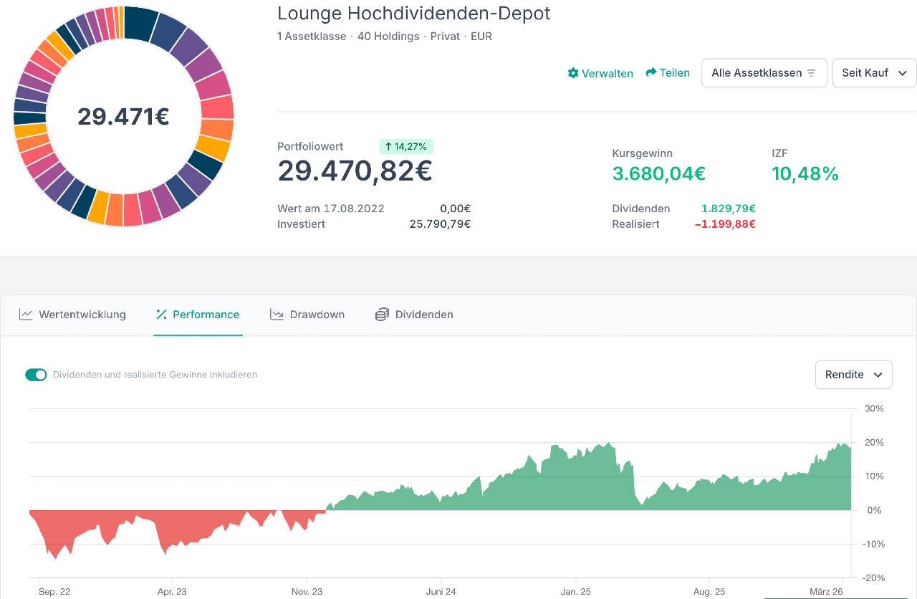Screen dimensions: 917x599
Task: Click the filter icon in Alle Assetklassen
Action: click(x=812, y=73)
